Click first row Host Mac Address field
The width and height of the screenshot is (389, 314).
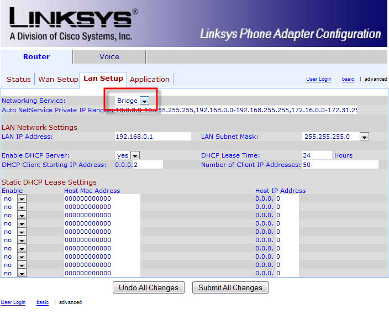(x=102, y=198)
